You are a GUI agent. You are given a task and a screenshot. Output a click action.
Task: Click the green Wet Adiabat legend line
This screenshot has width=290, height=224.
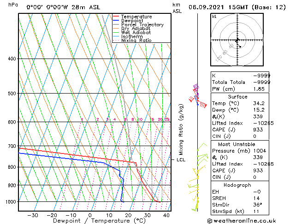pyautogui.click(x=116, y=32)
